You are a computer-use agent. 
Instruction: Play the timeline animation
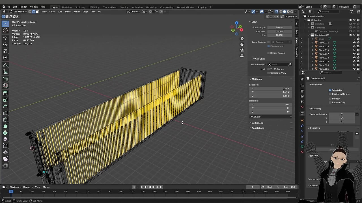coord(154,187)
